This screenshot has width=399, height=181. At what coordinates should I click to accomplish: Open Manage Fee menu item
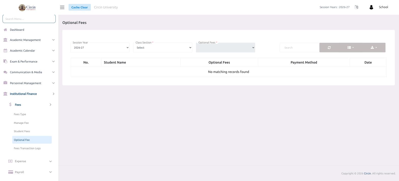coord(21,123)
